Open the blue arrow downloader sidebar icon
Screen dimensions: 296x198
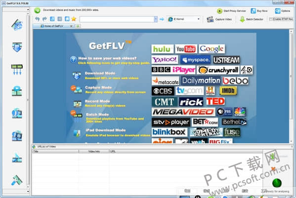17,47
